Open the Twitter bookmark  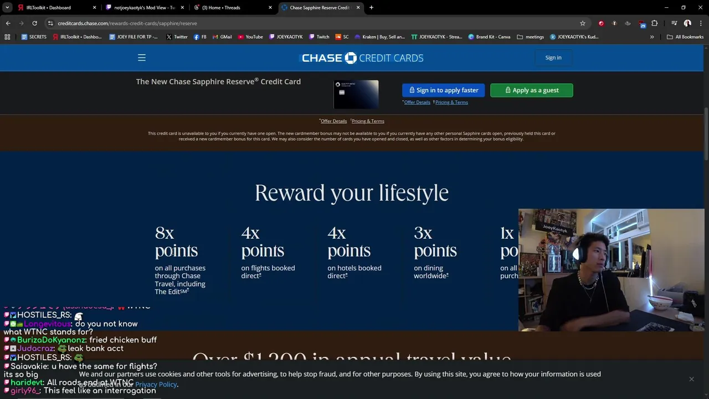[x=177, y=37]
